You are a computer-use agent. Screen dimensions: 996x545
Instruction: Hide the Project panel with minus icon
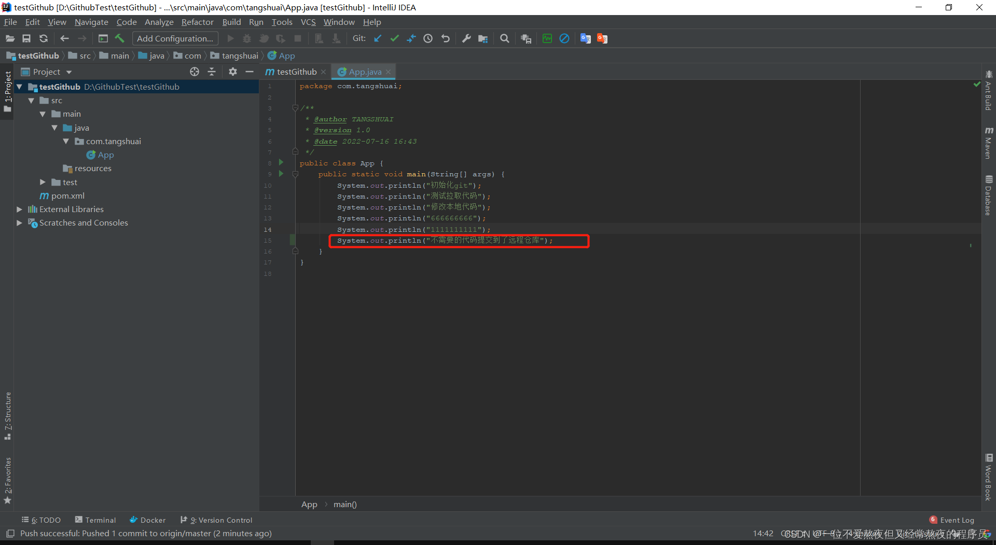click(250, 72)
